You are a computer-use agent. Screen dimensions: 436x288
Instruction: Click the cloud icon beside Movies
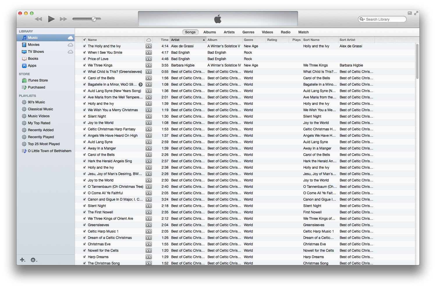[x=70, y=45]
